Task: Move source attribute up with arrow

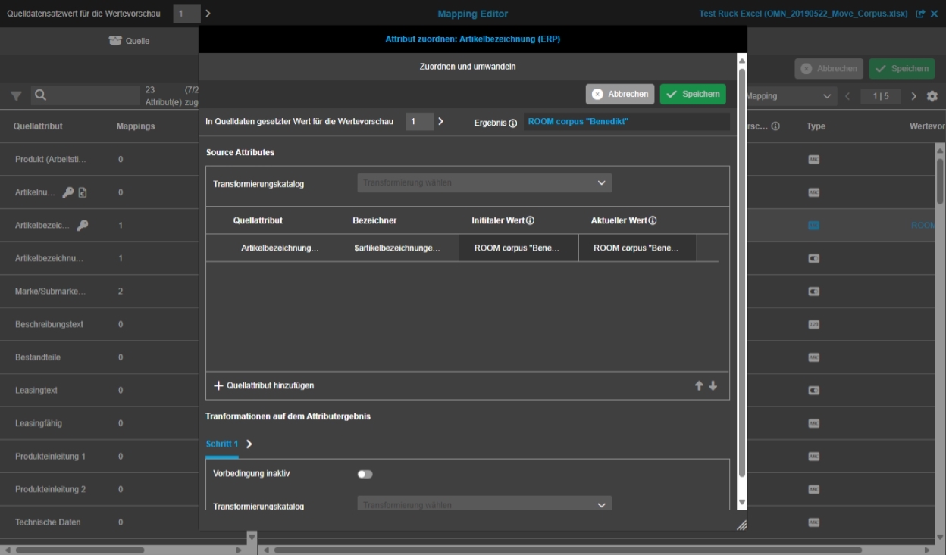Action: tap(699, 385)
